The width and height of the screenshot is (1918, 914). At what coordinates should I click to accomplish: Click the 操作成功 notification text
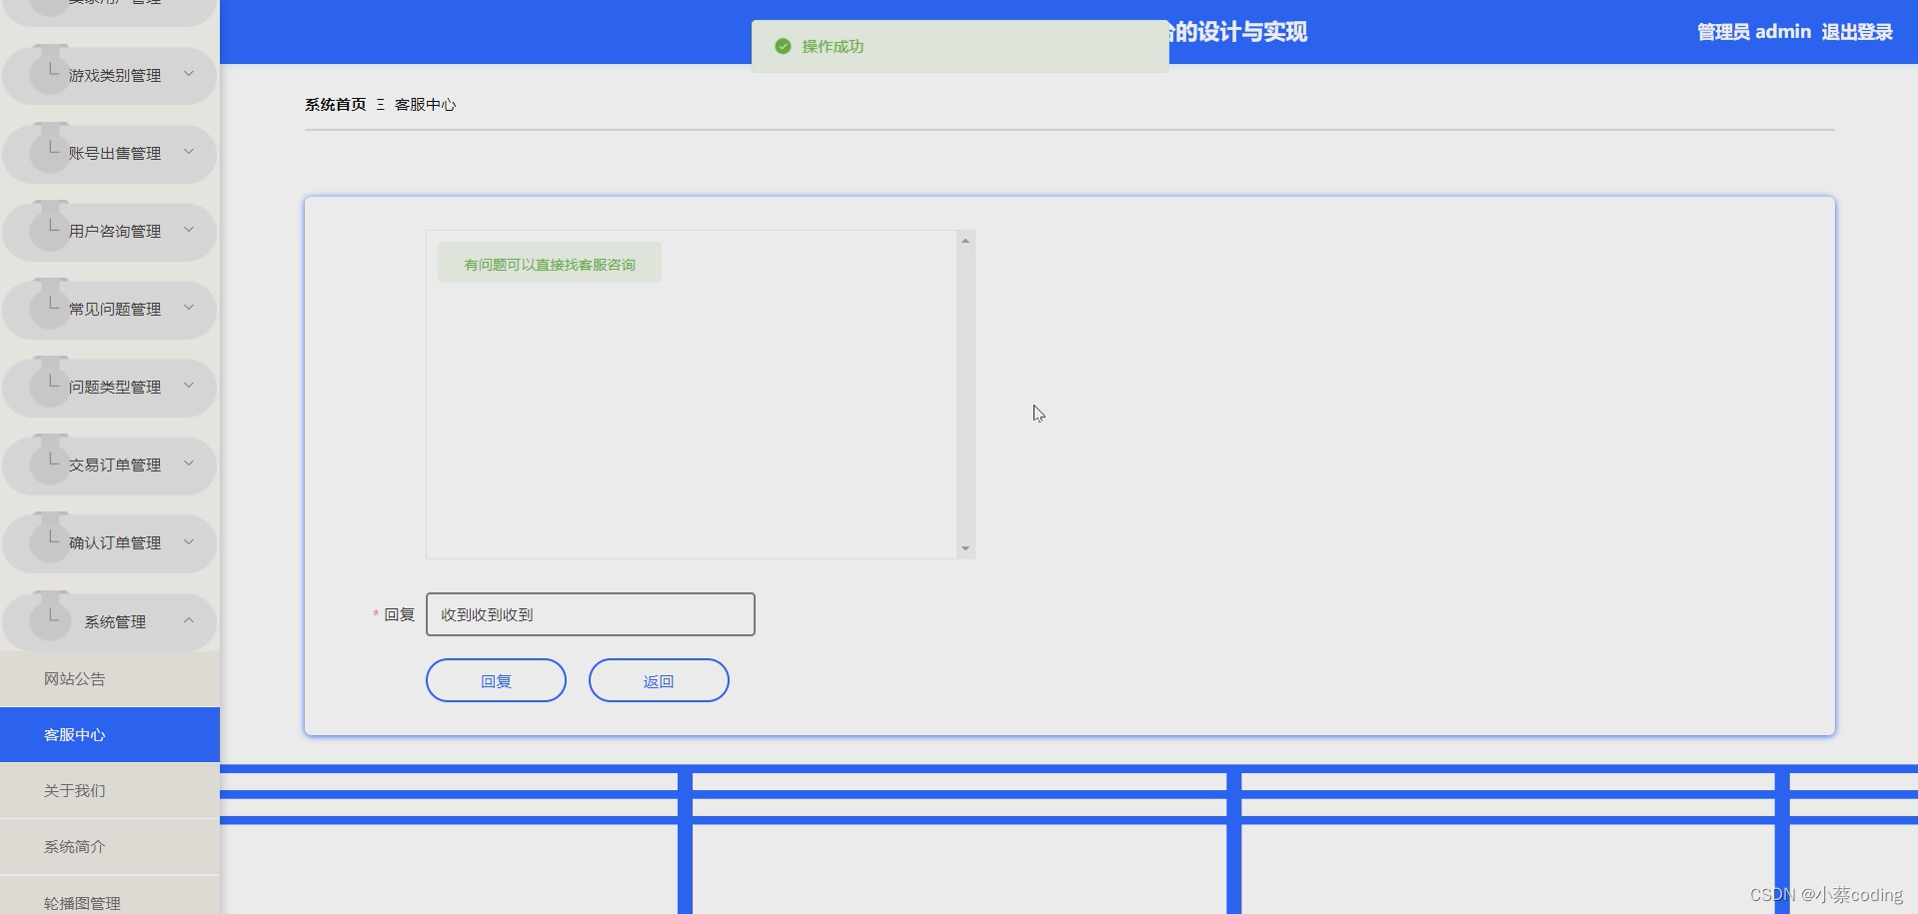click(833, 46)
